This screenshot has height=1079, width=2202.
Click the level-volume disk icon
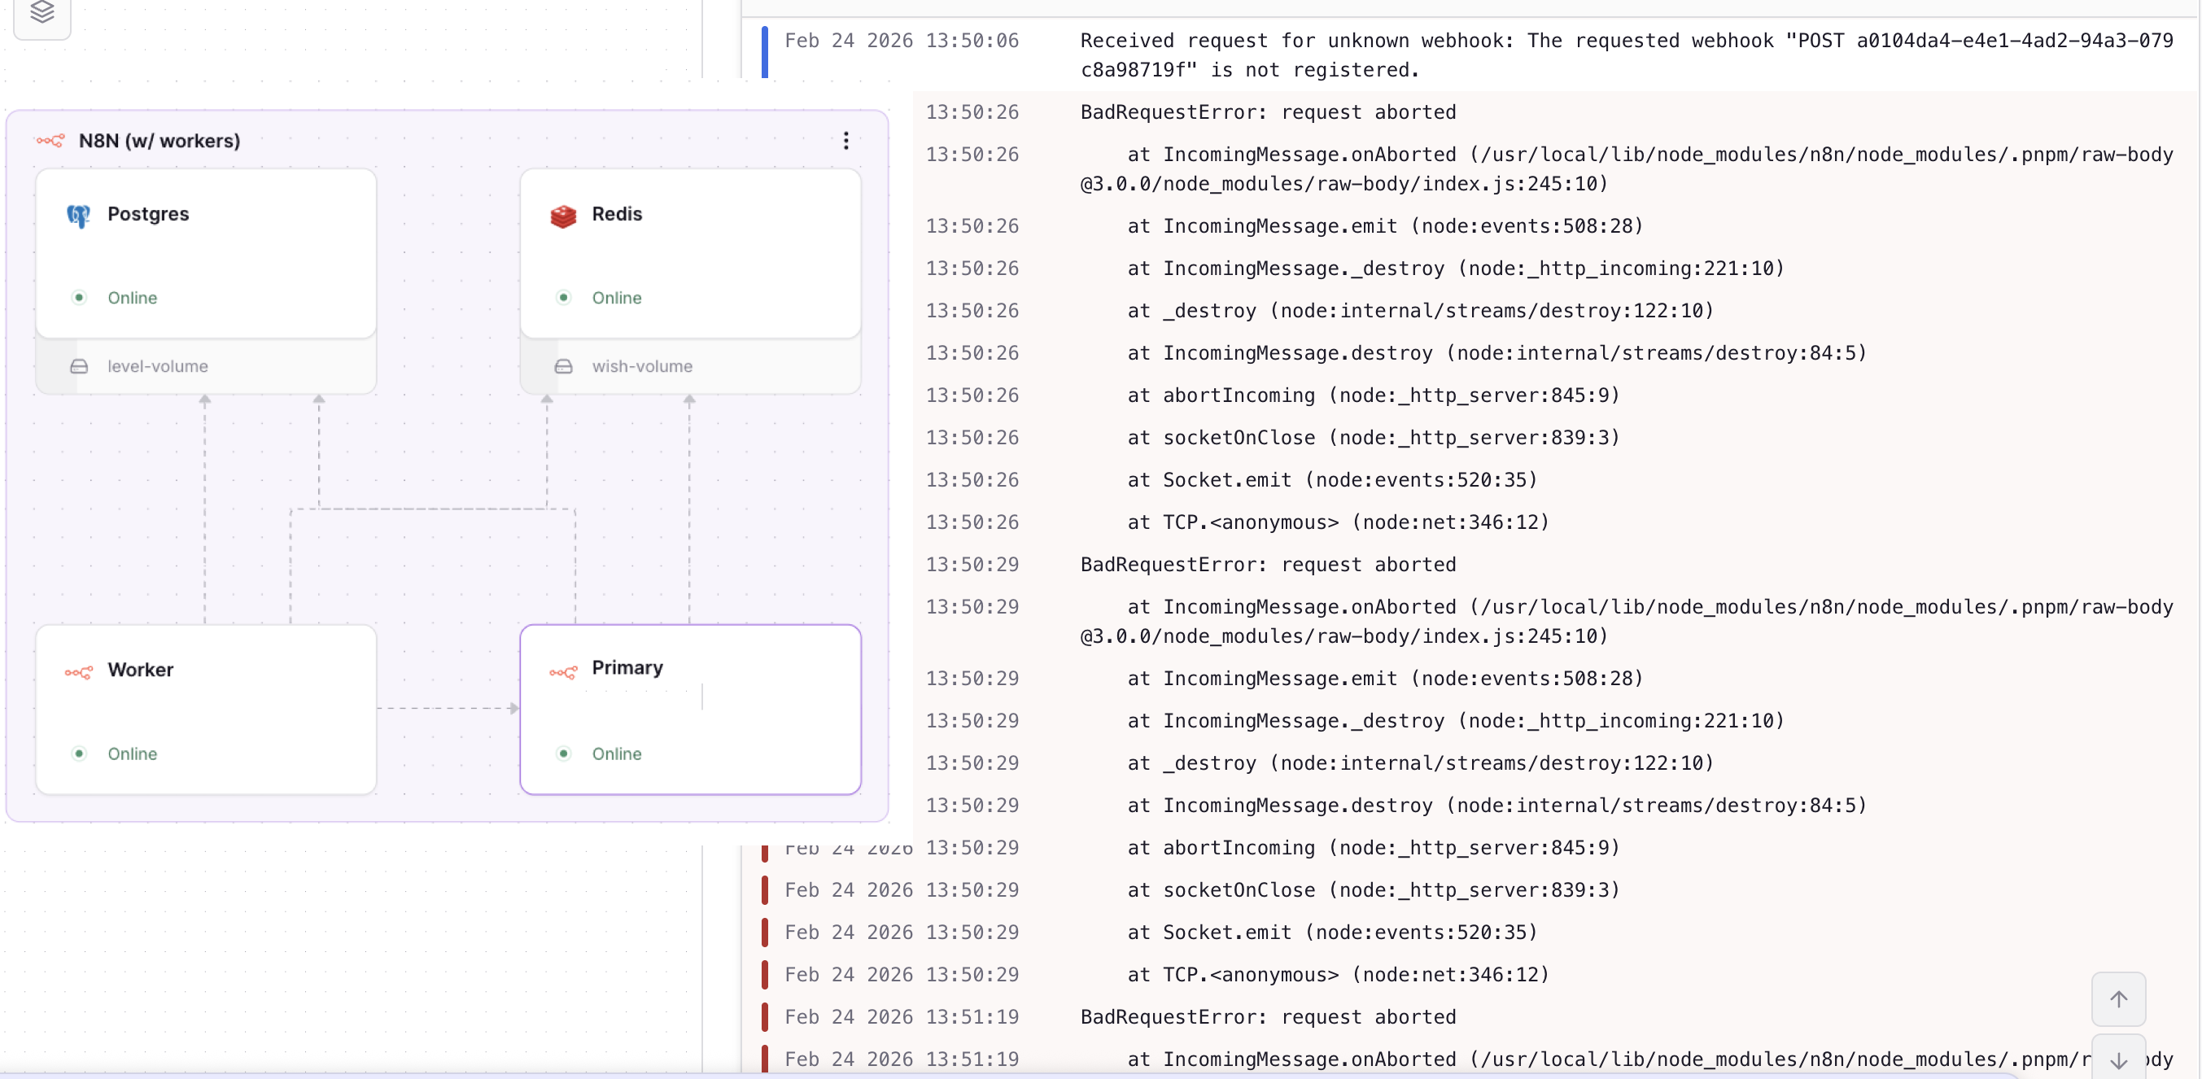pyautogui.click(x=79, y=367)
